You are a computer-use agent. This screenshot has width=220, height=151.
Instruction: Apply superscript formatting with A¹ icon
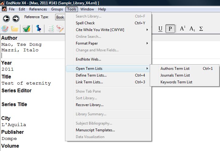point(182,29)
